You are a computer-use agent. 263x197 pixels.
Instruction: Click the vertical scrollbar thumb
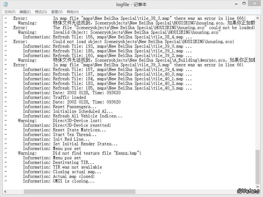pos(257,167)
